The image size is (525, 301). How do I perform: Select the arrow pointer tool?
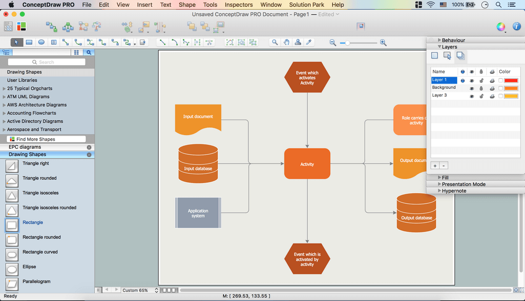(17, 42)
